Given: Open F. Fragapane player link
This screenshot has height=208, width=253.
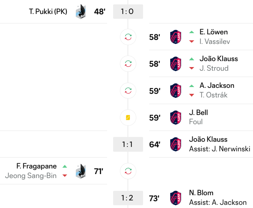Looking at the screenshot, I should pyautogui.click(x=36, y=166).
